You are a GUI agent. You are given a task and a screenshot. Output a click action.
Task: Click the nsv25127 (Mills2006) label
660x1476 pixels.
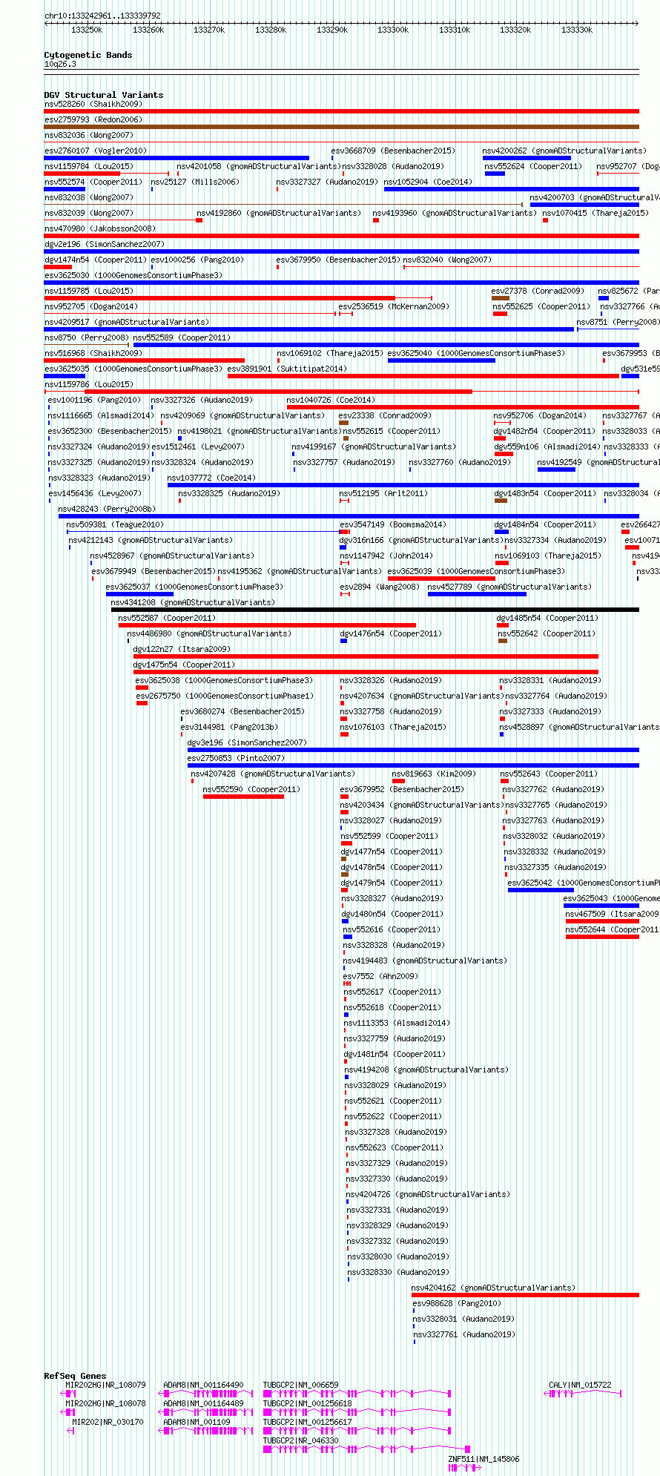click(195, 182)
